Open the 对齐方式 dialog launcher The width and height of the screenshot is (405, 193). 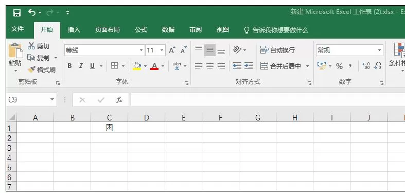point(309,83)
